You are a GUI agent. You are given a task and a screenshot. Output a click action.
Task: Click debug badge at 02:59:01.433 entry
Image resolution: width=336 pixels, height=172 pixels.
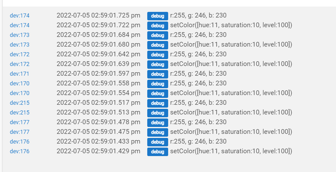158,142
